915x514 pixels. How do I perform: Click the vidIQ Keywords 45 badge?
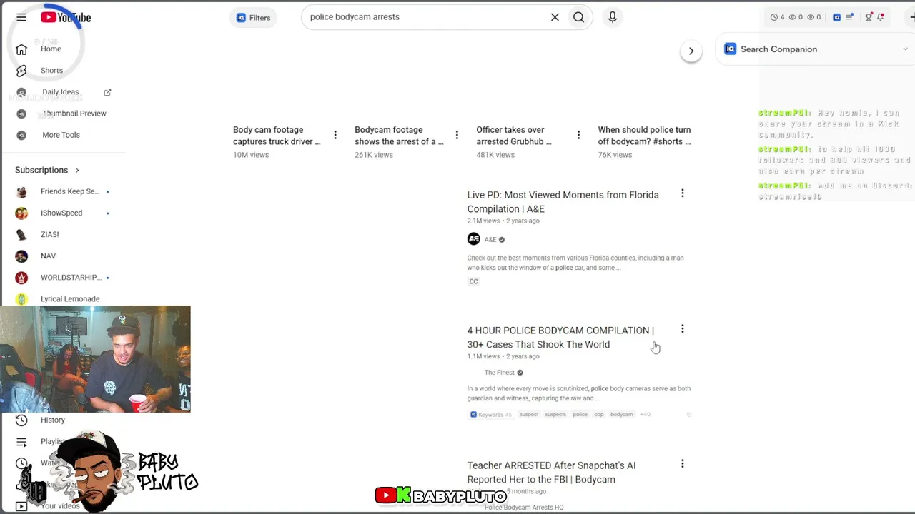(x=490, y=415)
